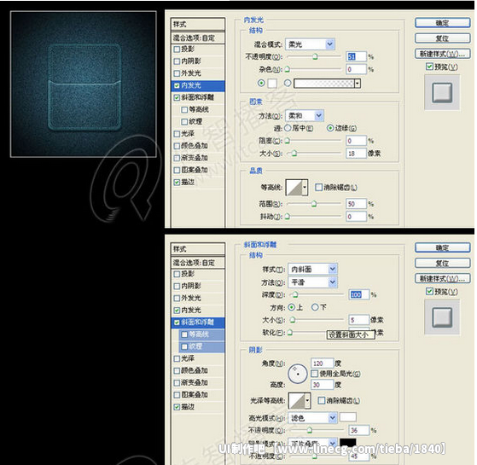Click style preview thumbnail in Inner Glow dialog
The width and height of the screenshot is (477, 465).
442,92
